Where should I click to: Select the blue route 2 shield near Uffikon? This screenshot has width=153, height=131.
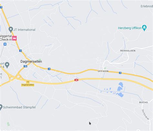[x=120, y=73]
